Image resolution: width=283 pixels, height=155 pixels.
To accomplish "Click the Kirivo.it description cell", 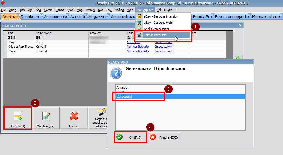I will [x=62, y=47].
